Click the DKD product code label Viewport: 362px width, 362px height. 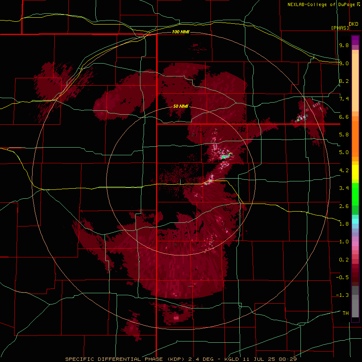354,24
